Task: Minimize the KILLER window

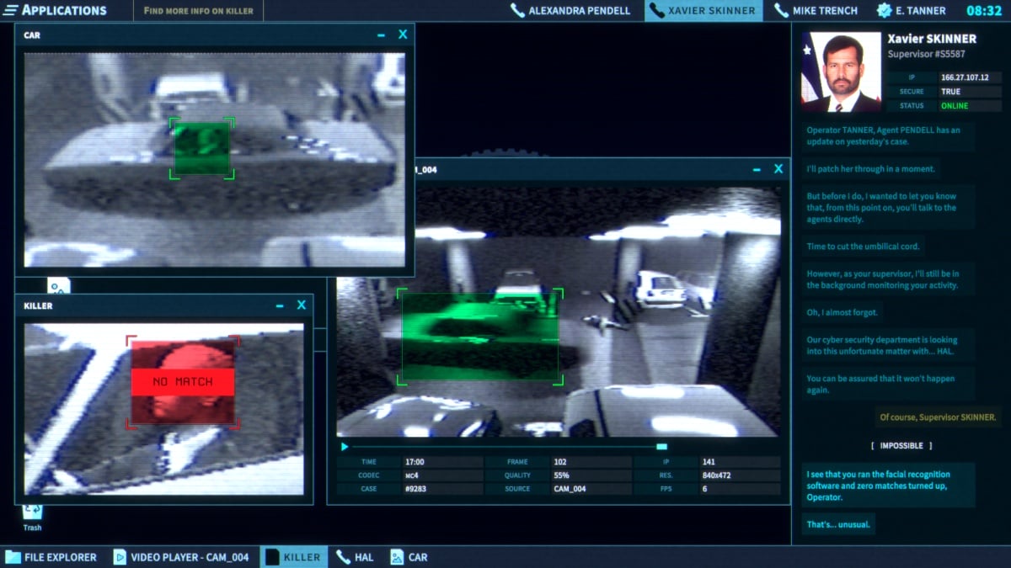Action: tap(280, 306)
